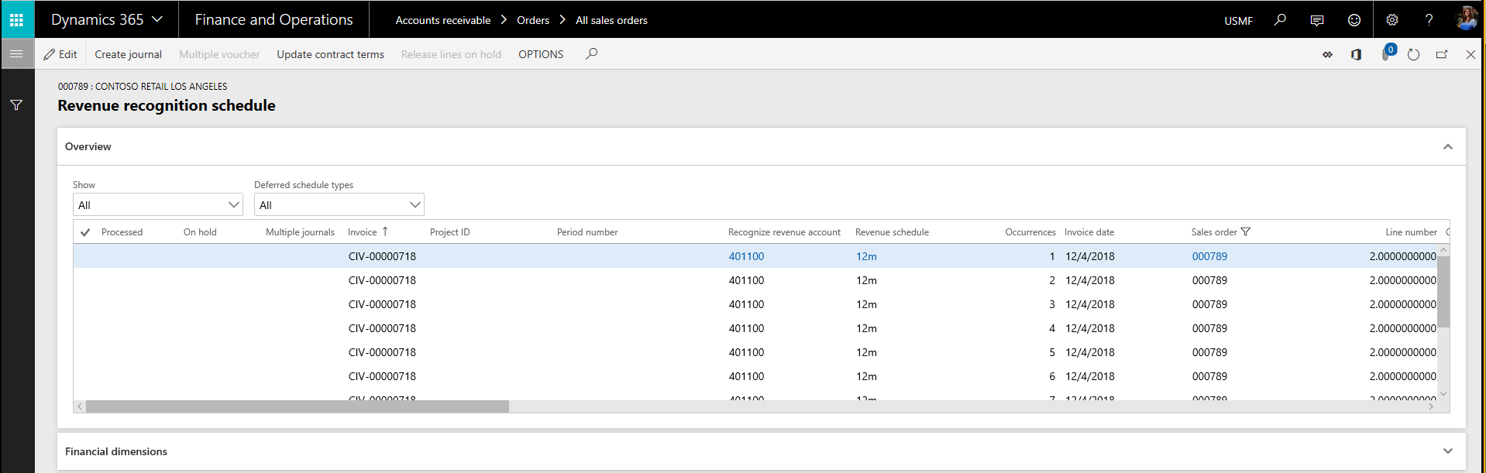1486x473 pixels.
Task: Open the settings gear icon
Action: coord(1392,20)
